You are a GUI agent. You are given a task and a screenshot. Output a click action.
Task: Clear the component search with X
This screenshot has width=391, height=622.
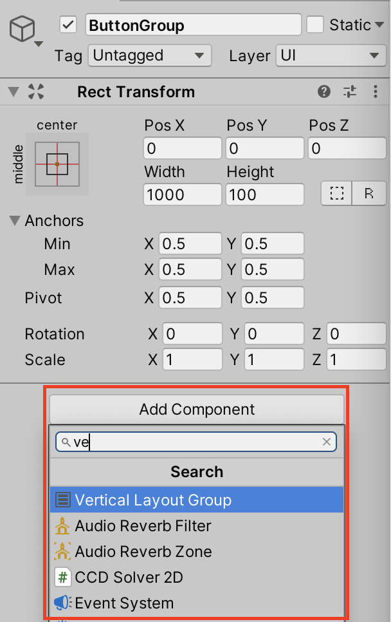pyautogui.click(x=327, y=442)
